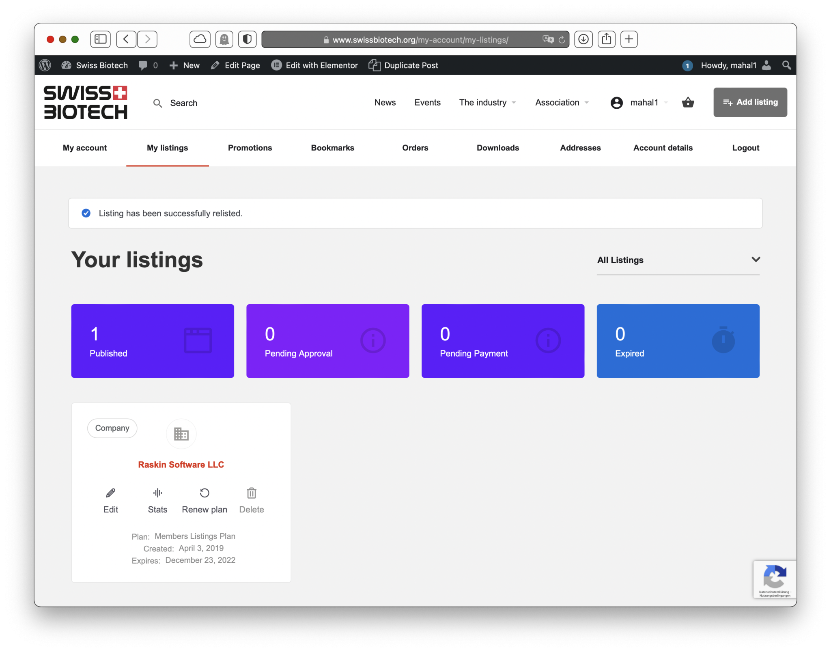Click the site Search field
The width and height of the screenshot is (831, 652).
(x=183, y=103)
